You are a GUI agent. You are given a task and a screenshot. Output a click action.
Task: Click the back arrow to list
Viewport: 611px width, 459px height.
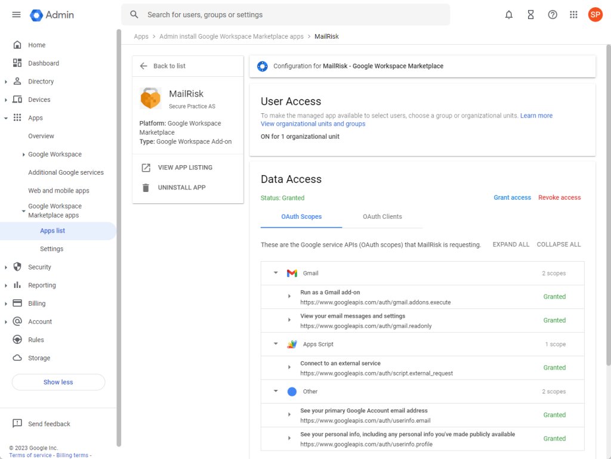coord(143,66)
